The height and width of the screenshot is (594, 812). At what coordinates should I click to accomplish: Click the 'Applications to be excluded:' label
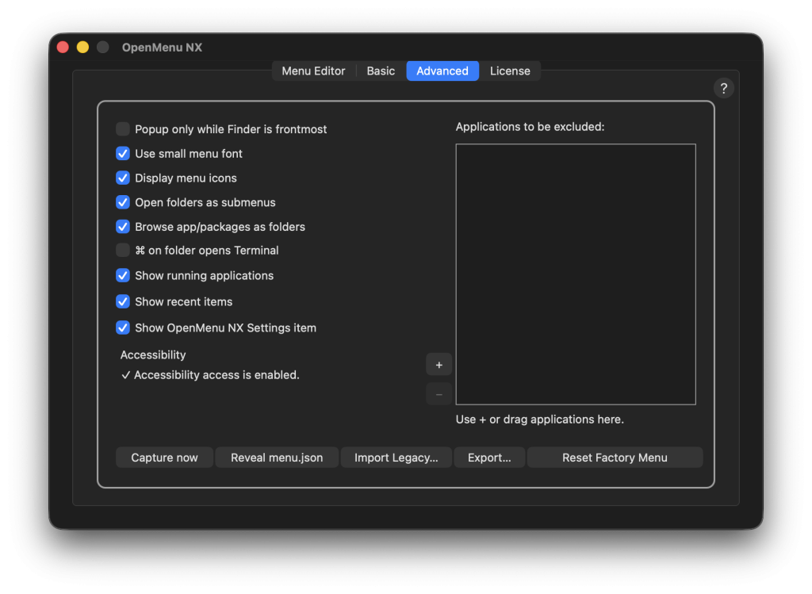click(x=530, y=127)
